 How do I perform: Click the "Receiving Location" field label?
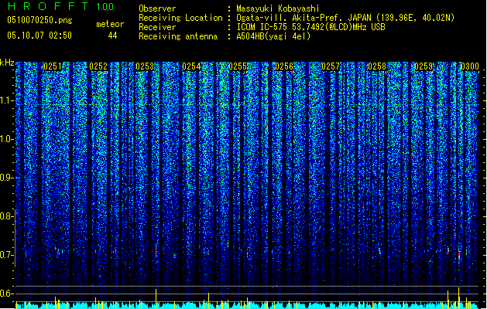[x=180, y=18]
